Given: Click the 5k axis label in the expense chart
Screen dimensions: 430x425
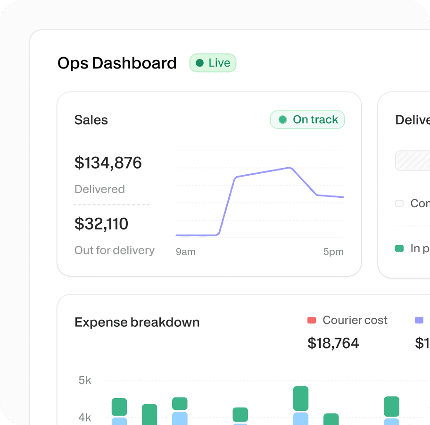Looking at the screenshot, I should [x=85, y=380].
